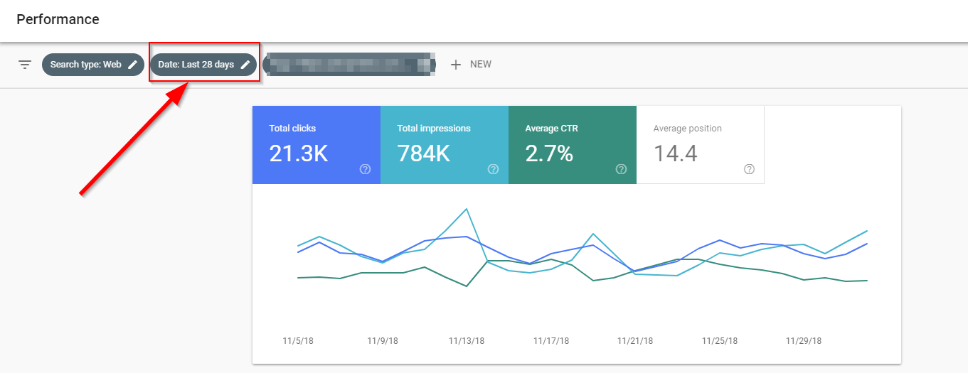Click the filter list icon
This screenshot has width=968, height=373.
(25, 65)
